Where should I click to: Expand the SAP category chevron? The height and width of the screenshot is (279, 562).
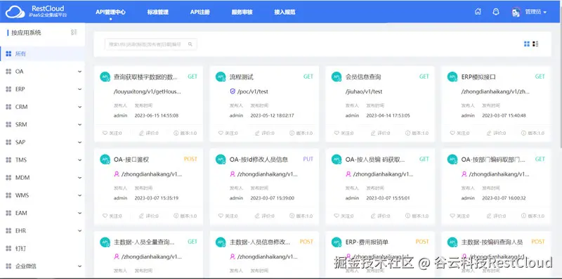(79, 142)
